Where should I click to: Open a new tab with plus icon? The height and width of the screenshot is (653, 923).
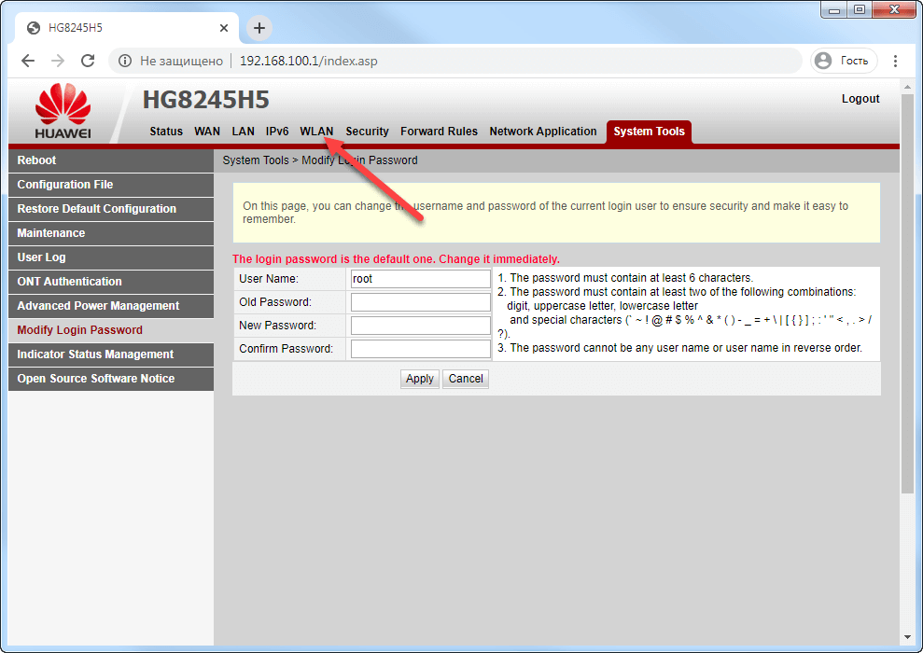pos(259,28)
